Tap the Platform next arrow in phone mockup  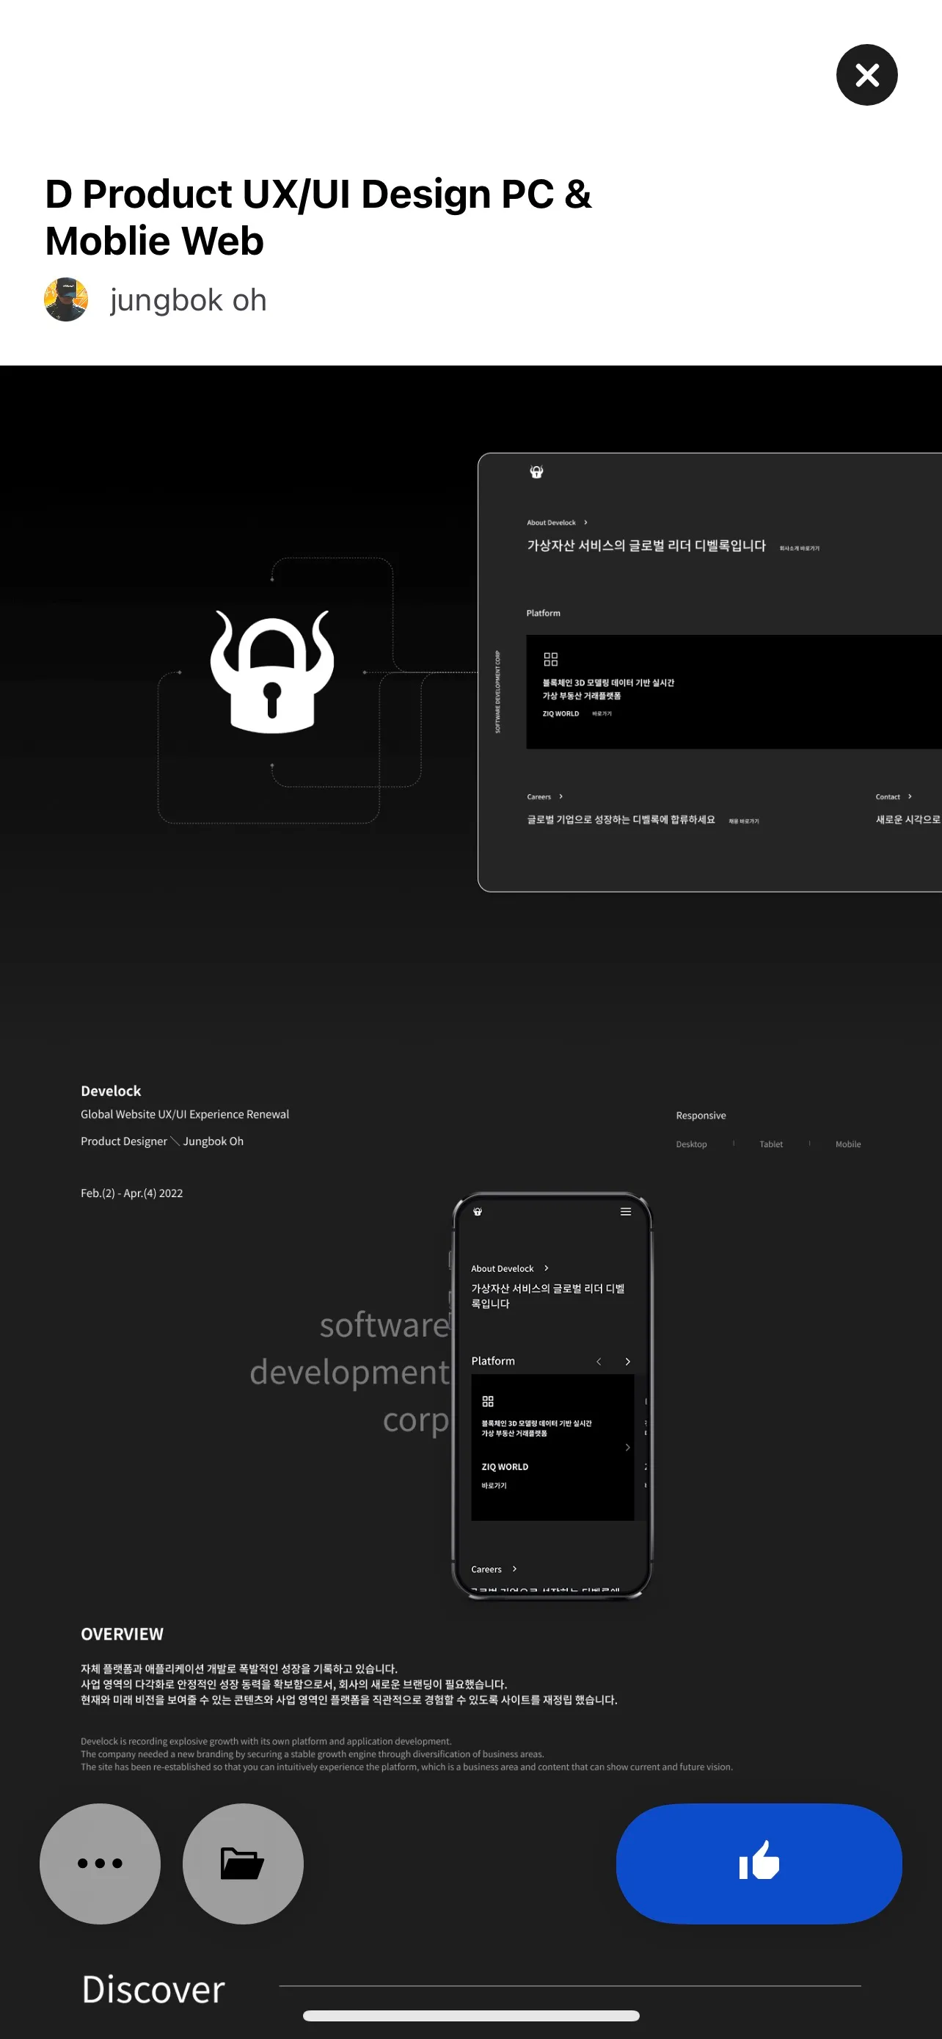[628, 1362]
